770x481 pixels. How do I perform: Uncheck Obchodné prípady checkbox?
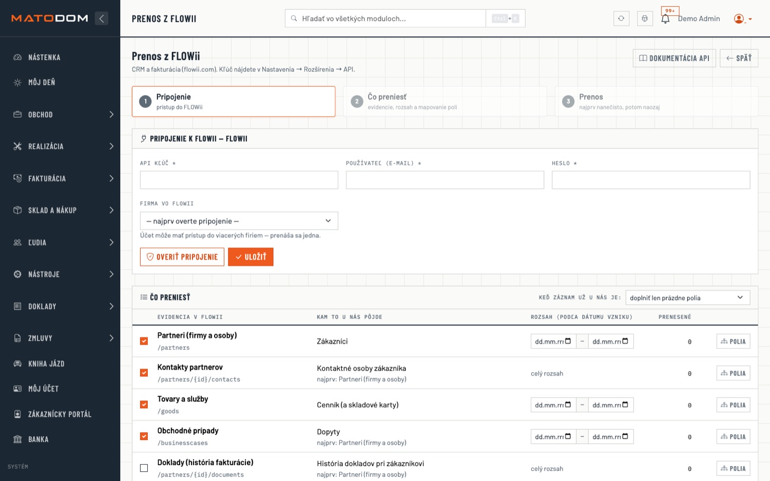[x=144, y=436]
